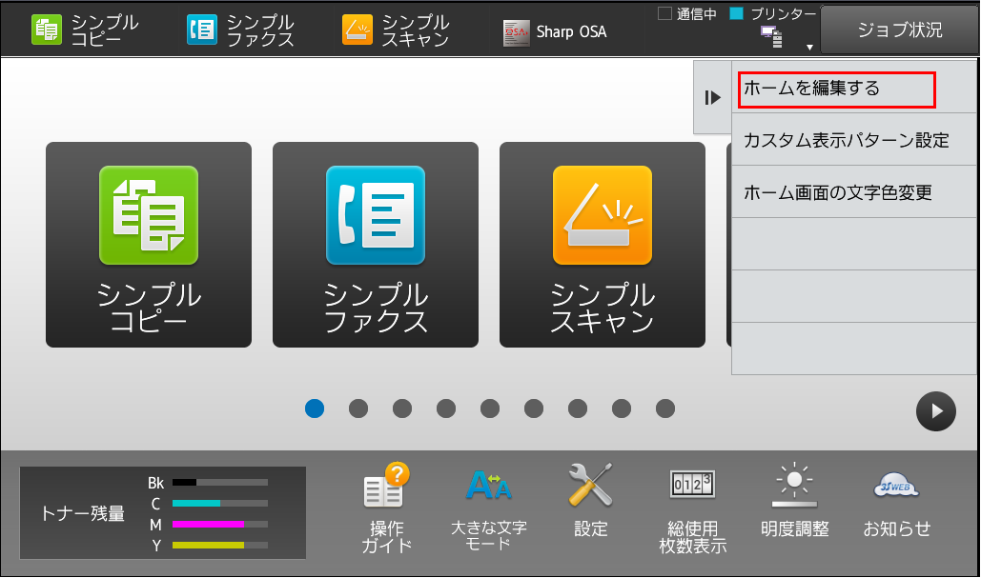Tap シンプルスキャン shortcut in top bar

(396, 30)
